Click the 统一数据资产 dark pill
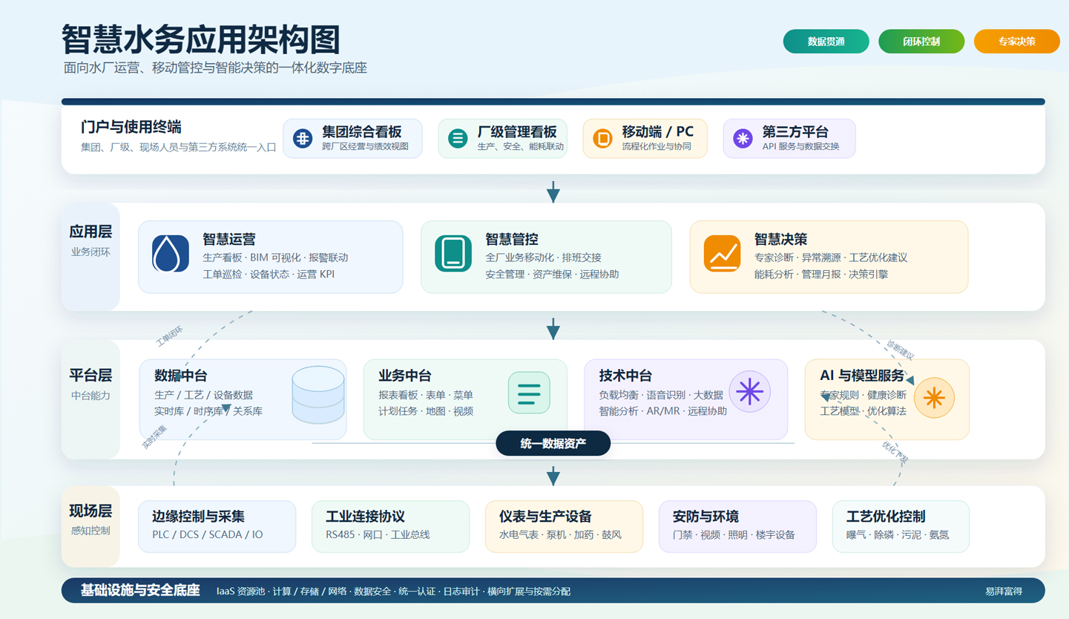 pyautogui.click(x=553, y=444)
